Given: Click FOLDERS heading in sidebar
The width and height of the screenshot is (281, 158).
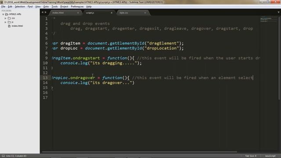Looking at the screenshot, I should (7, 11).
